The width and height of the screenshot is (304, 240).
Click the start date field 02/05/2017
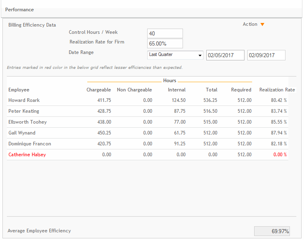[225, 55]
